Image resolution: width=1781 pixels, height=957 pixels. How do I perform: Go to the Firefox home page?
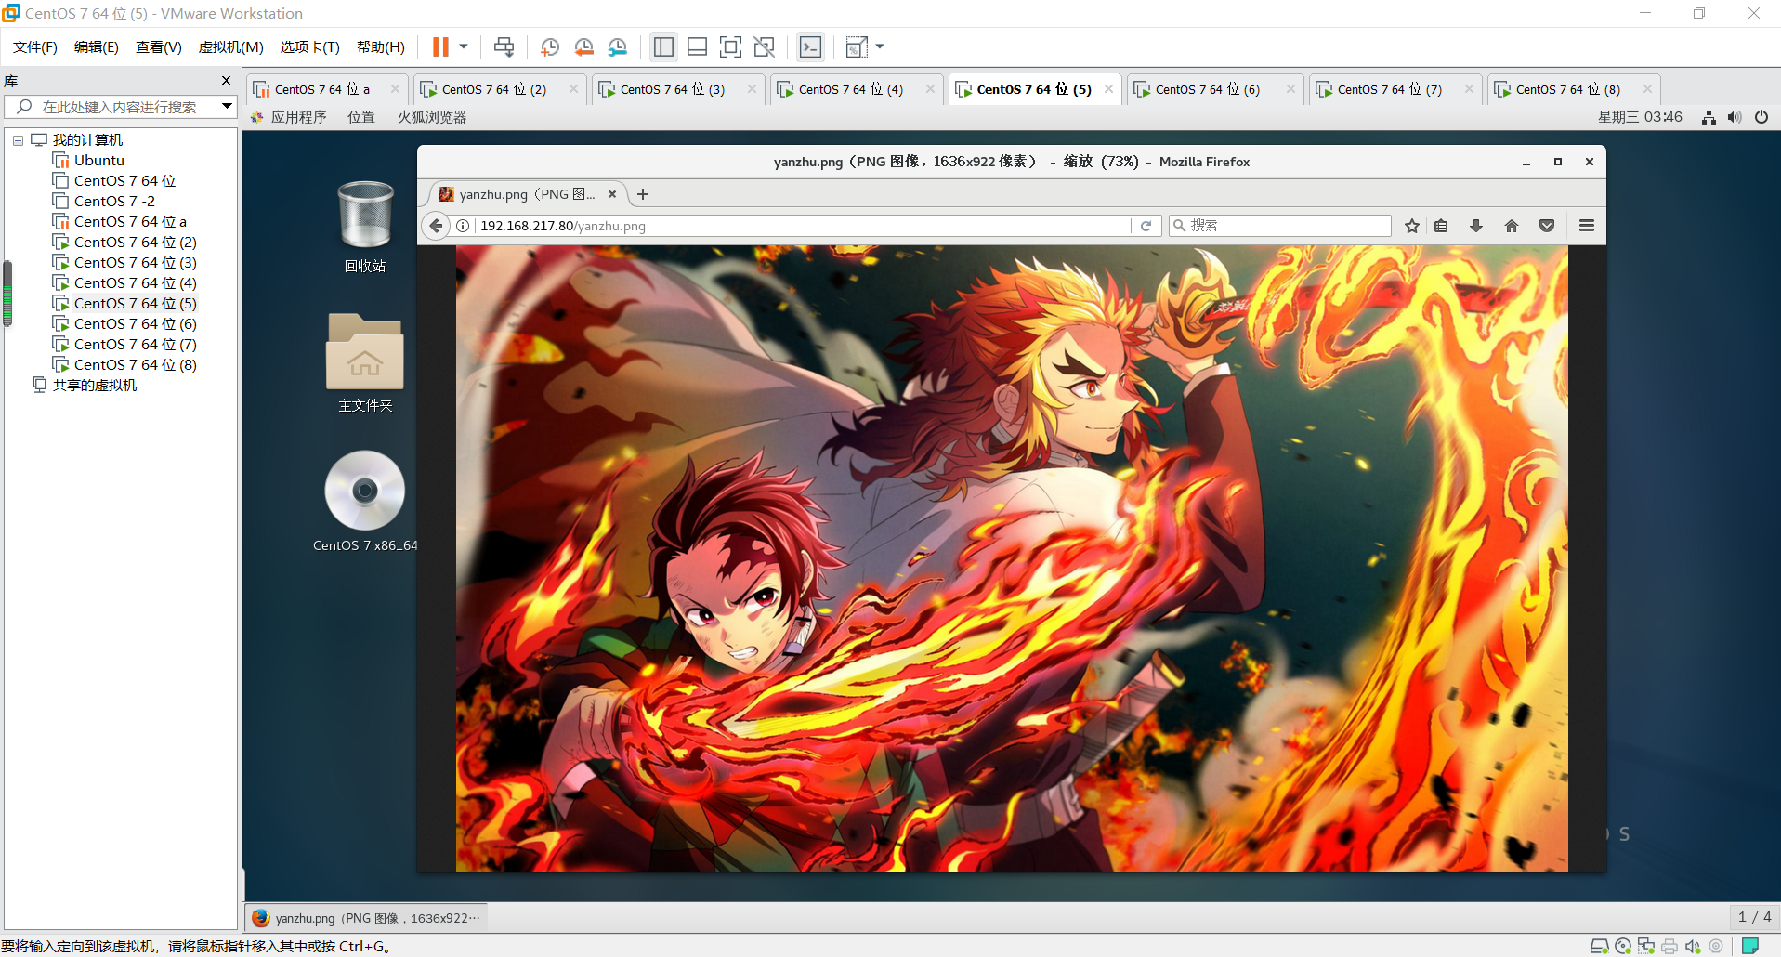point(1512,226)
